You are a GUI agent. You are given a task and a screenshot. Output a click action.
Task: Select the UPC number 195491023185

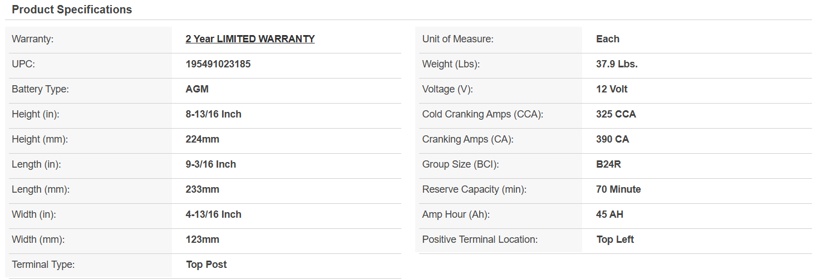(218, 64)
